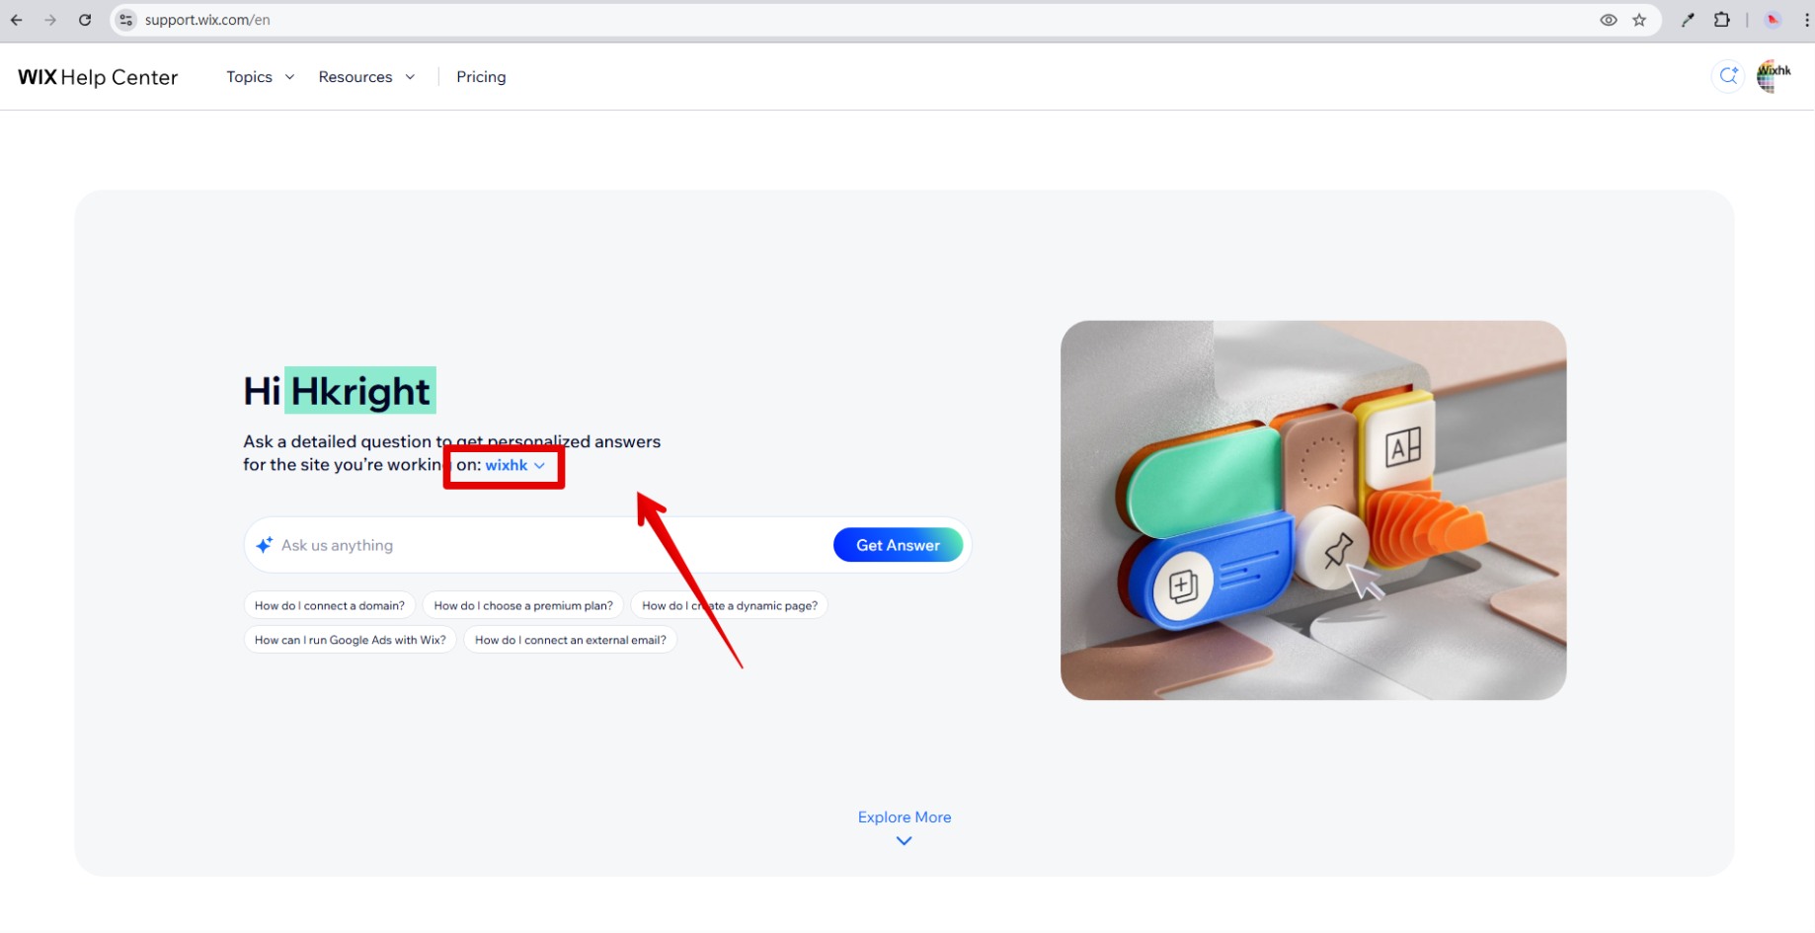Bookmark this page with the star icon
Screen dimensions: 1815x933
point(1639,20)
